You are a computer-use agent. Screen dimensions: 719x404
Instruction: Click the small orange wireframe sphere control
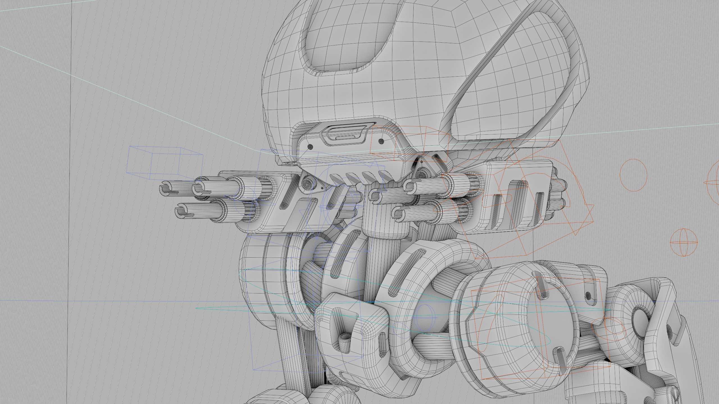click(x=684, y=242)
